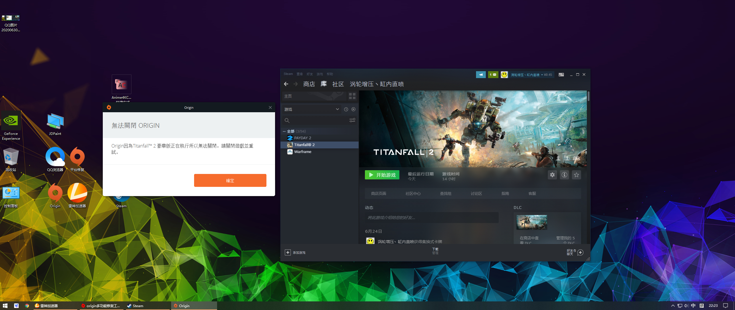The height and width of the screenshot is (310, 735).
Task: Switch to library grid collections view icon
Action: (x=352, y=96)
